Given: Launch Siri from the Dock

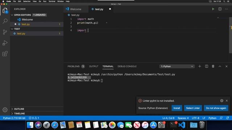Looking at the screenshot, I should [x=38, y=125].
